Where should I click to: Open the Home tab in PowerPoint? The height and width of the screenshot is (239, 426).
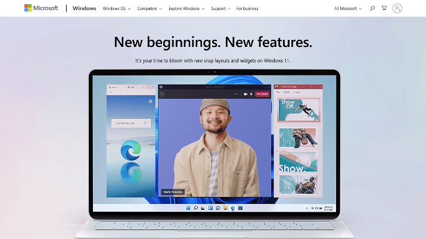[287, 92]
